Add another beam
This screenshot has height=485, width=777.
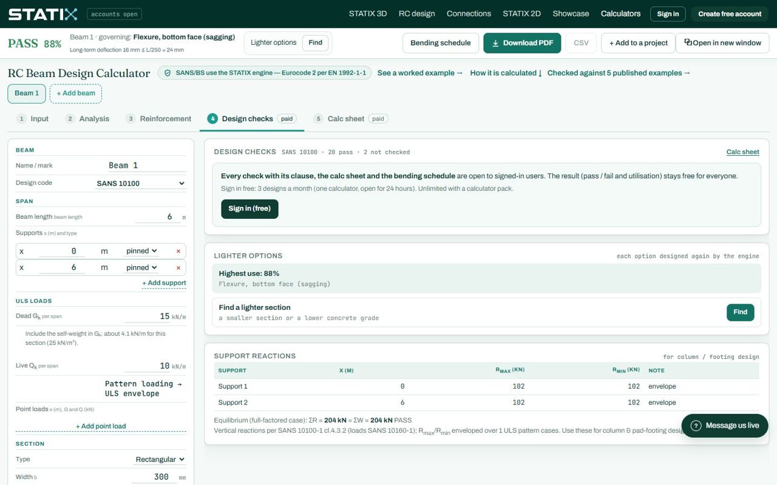pos(76,93)
